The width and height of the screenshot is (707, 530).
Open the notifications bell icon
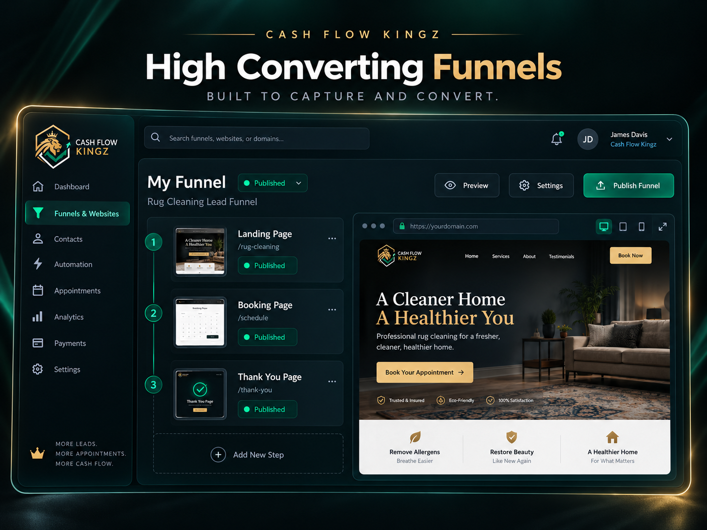click(557, 139)
